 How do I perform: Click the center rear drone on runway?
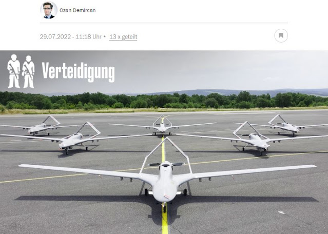tap(162, 126)
